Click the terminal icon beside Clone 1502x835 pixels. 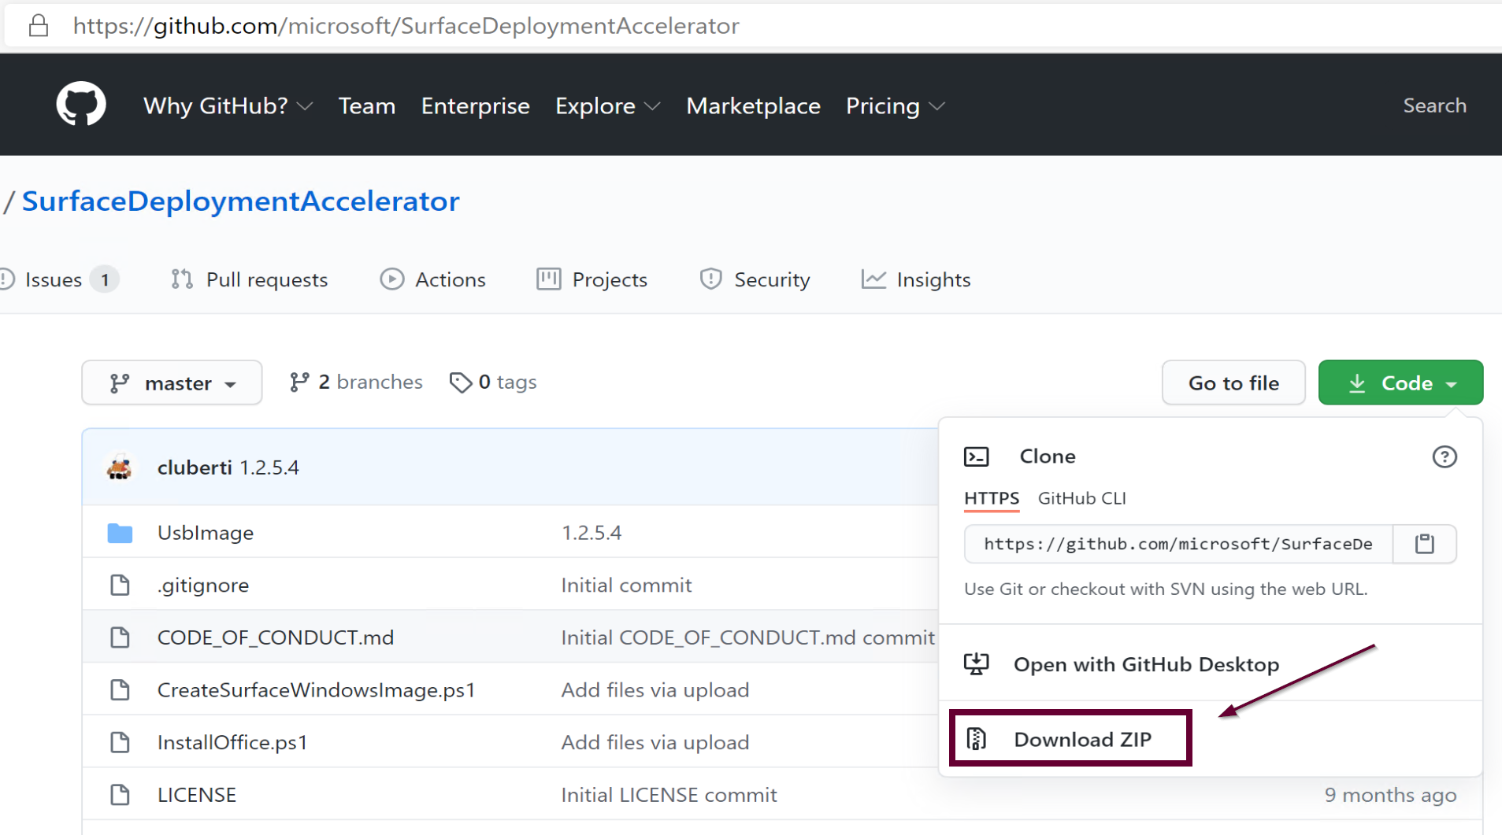click(977, 456)
